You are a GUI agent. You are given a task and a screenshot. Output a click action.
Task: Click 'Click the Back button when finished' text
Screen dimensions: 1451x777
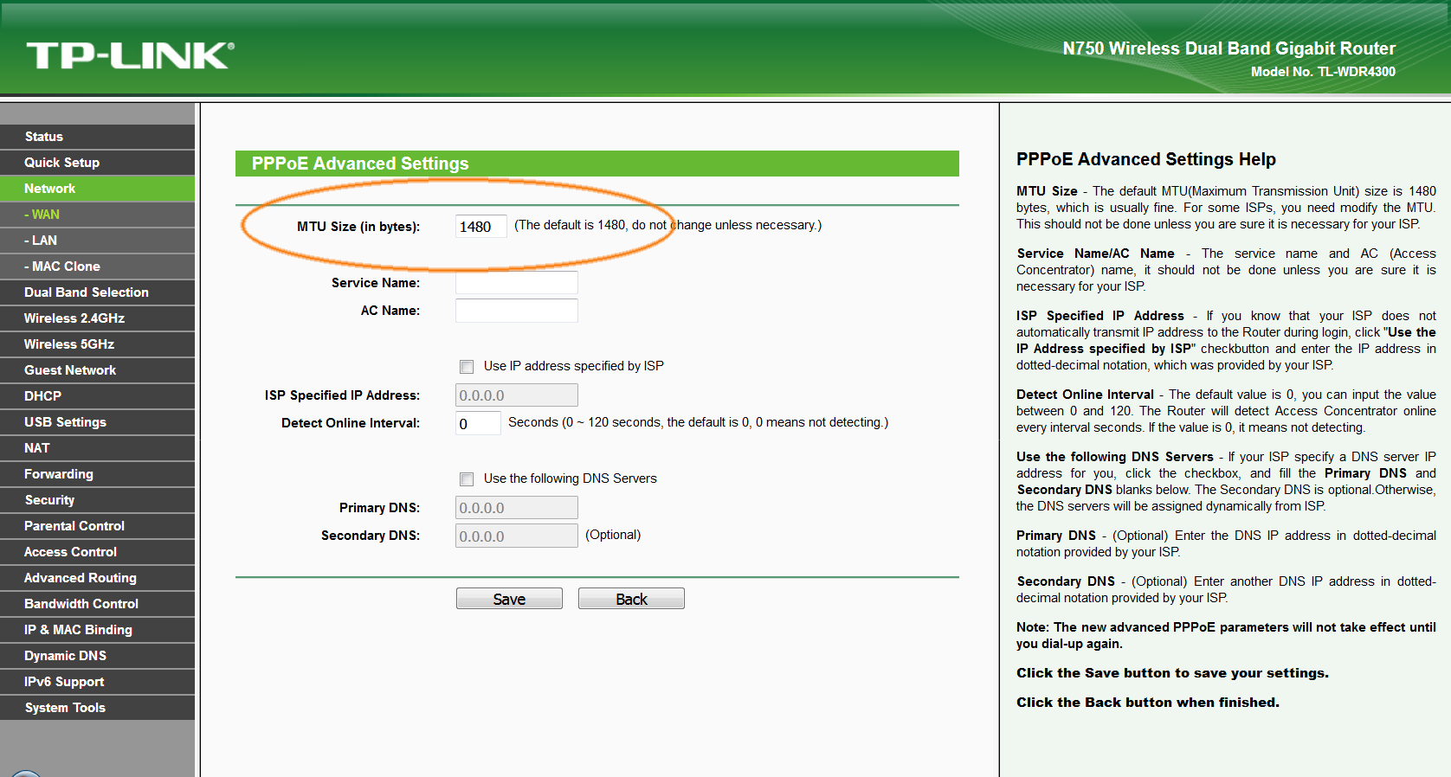[1148, 703]
